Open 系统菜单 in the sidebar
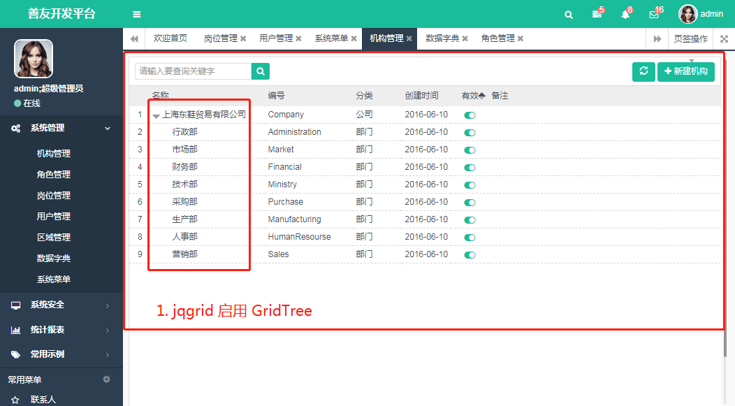 (x=53, y=280)
